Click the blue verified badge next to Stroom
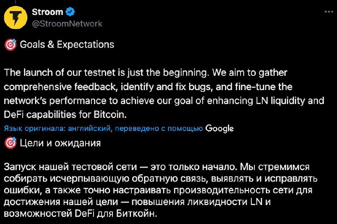 coord(70,12)
